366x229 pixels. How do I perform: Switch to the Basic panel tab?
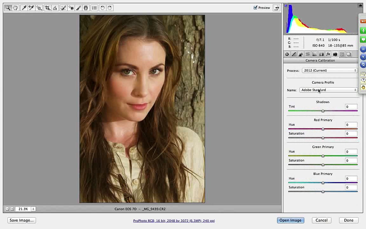[x=287, y=54]
